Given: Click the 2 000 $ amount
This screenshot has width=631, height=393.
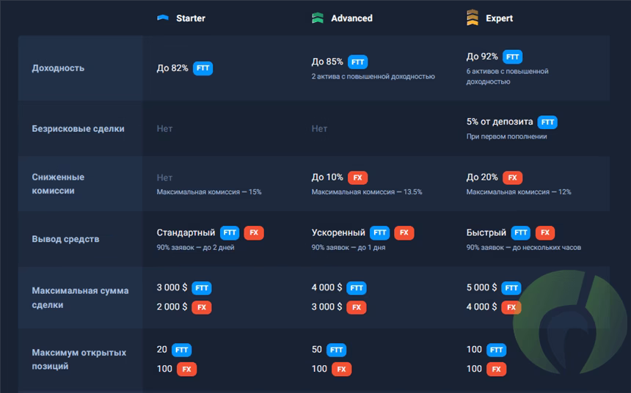Looking at the screenshot, I should coord(172,307).
